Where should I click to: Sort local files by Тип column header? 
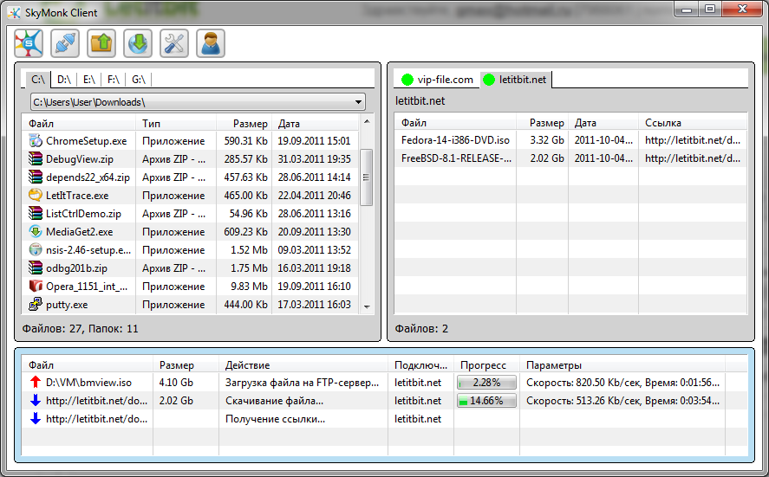pos(176,124)
